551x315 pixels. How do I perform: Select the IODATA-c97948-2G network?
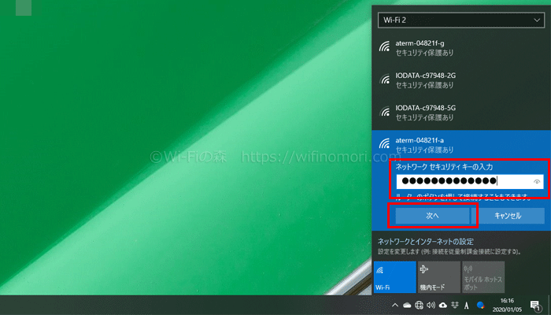point(461,80)
